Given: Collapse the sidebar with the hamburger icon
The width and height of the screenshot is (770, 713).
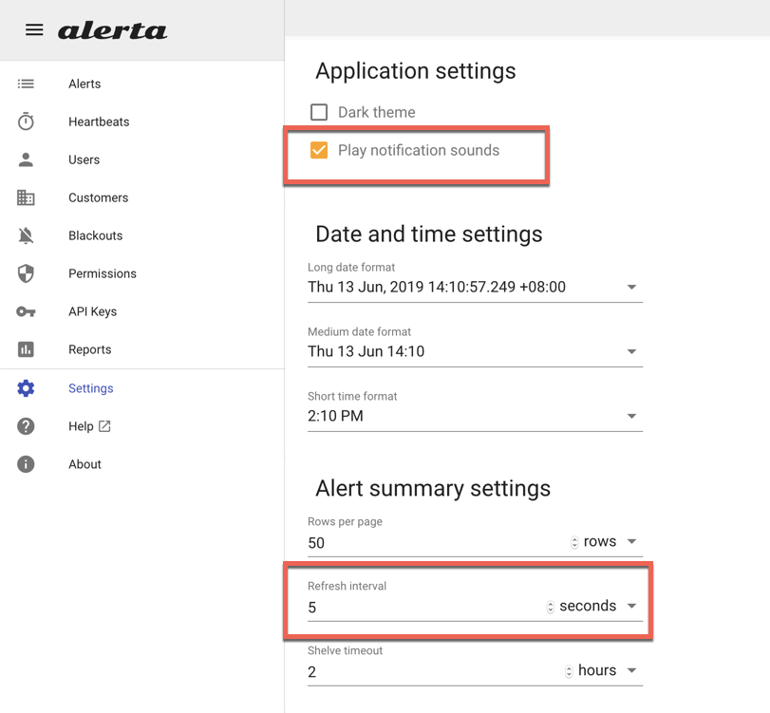Looking at the screenshot, I should pyautogui.click(x=34, y=29).
